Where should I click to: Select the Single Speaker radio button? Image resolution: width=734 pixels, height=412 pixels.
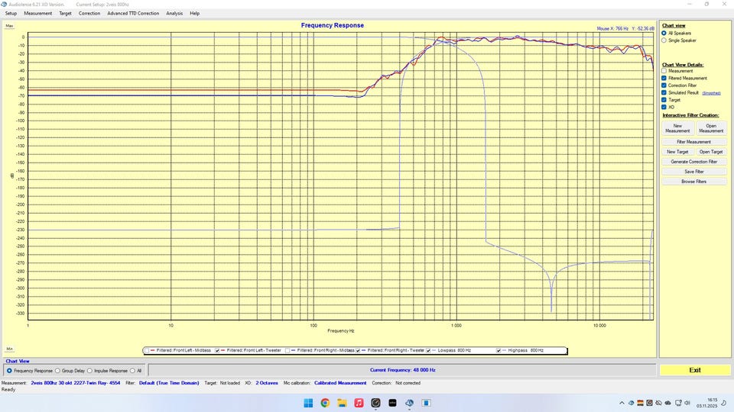point(664,40)
